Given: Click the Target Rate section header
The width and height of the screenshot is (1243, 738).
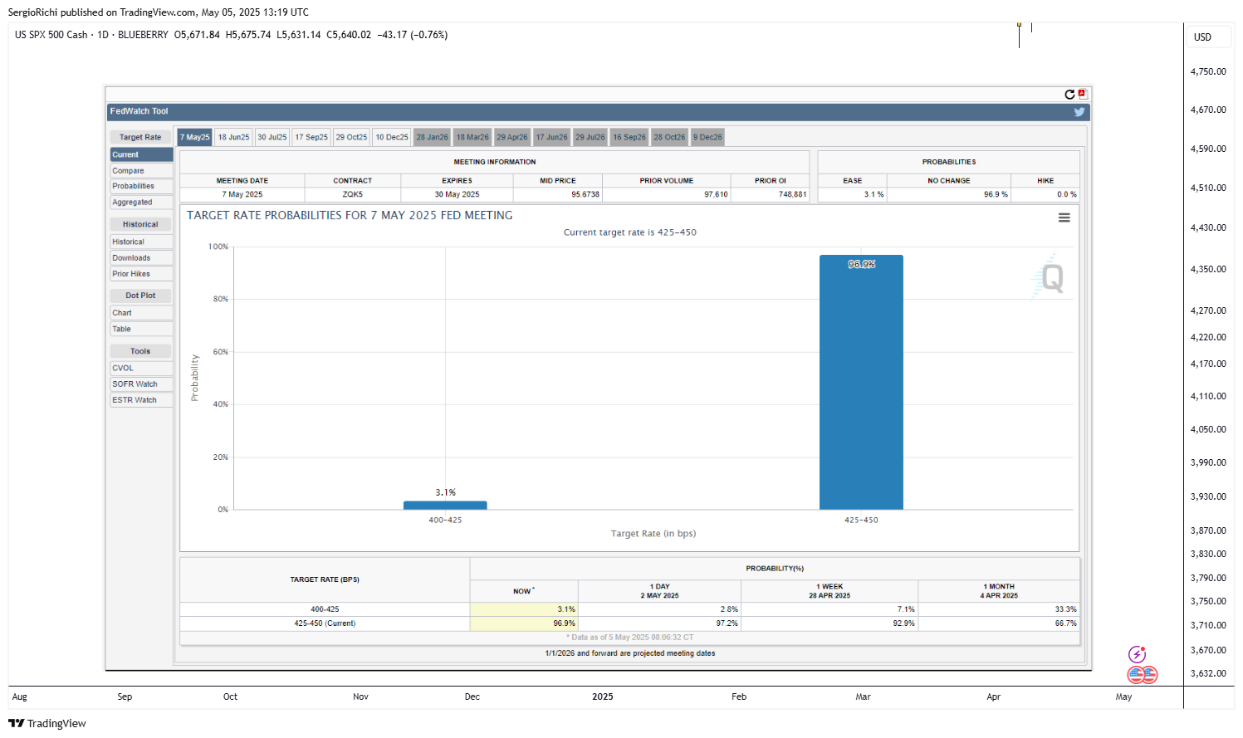Looking at the screenshot, I should [x=140, y=137].
